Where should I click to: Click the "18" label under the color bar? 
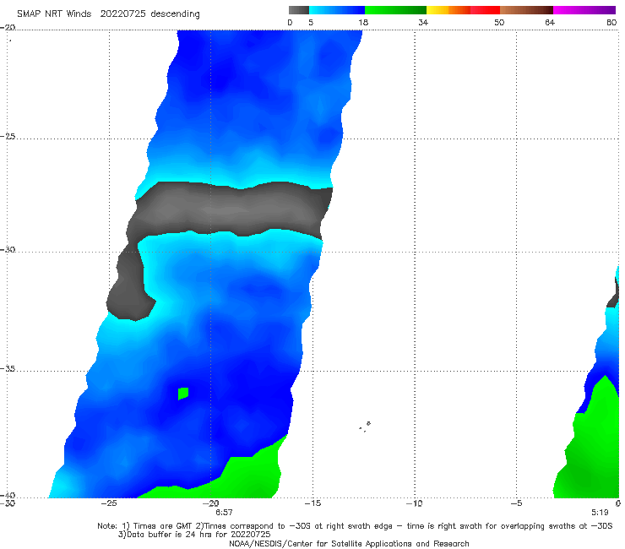(363, 22)
